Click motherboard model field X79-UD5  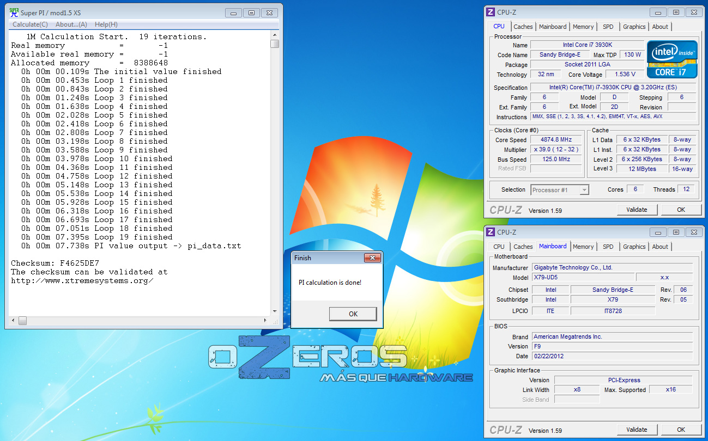[x=583, y=277]
